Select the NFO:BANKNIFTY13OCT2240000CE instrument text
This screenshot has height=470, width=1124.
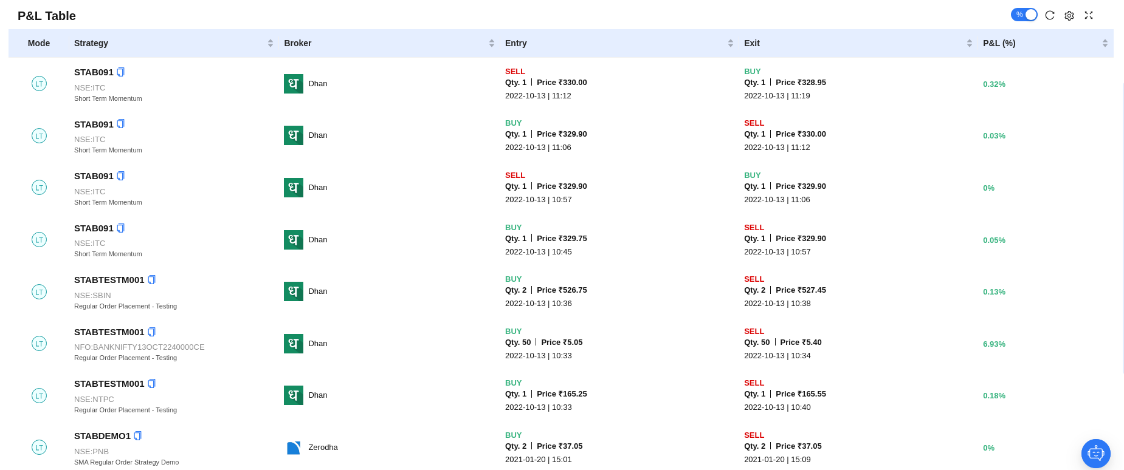coord(139,347)
